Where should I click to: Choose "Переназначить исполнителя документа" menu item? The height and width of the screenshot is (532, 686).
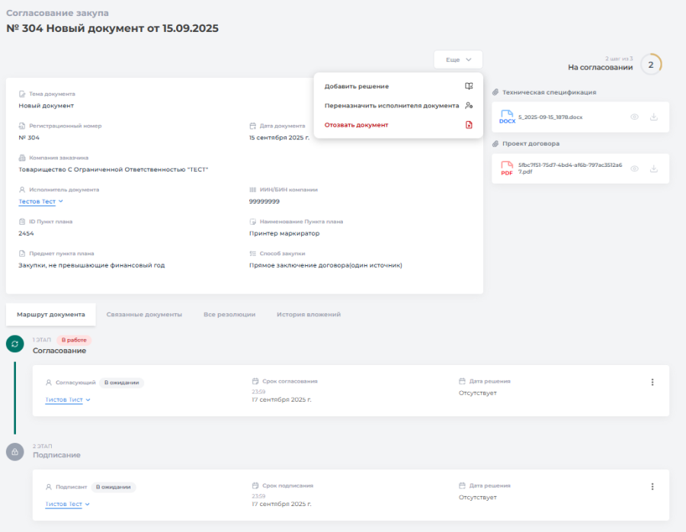[x=392, y=106]
